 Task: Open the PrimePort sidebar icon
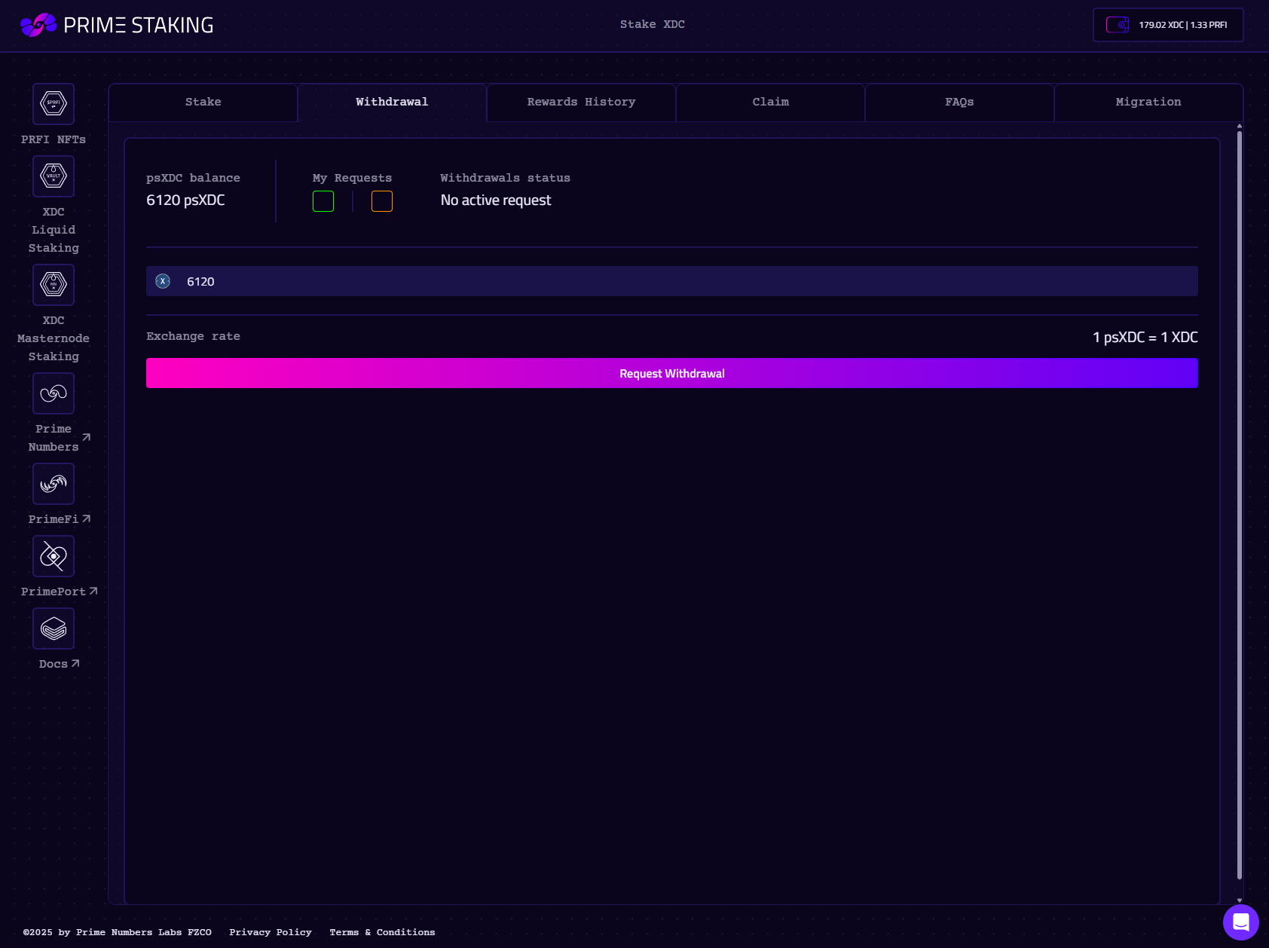tap(54, 556)
